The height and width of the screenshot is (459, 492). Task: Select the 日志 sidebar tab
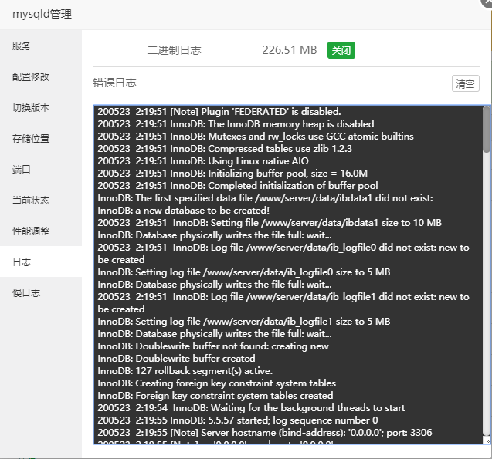click(22, 262)
